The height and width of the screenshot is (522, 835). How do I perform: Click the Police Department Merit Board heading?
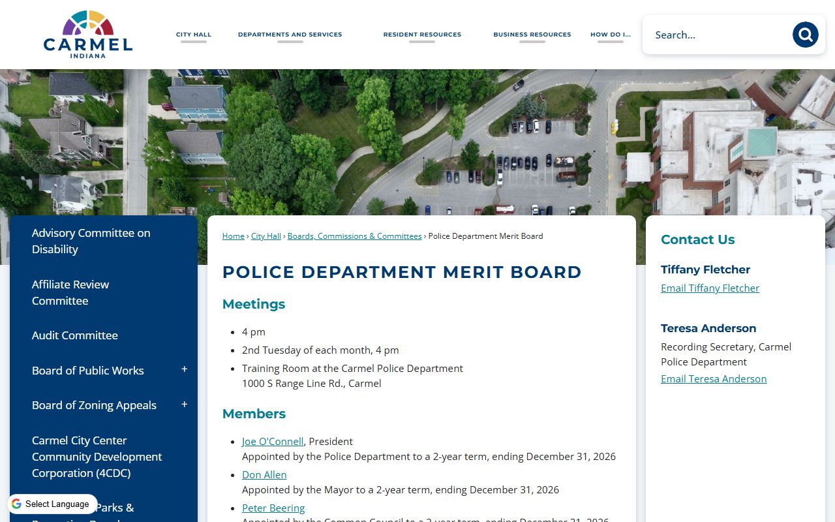402,272
